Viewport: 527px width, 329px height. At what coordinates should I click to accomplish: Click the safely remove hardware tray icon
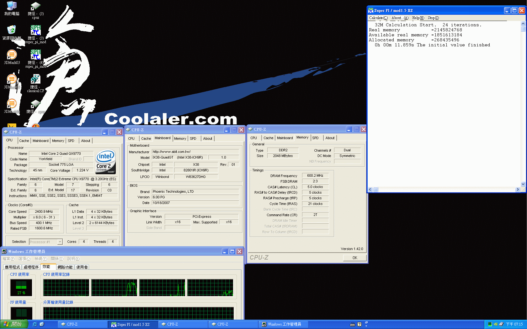501,324
